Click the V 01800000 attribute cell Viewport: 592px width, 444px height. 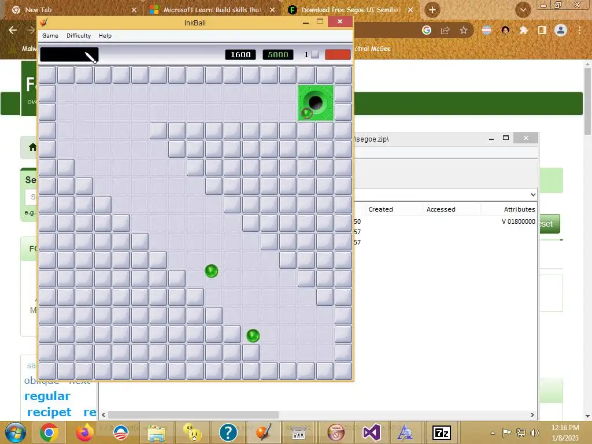point(519,221)
